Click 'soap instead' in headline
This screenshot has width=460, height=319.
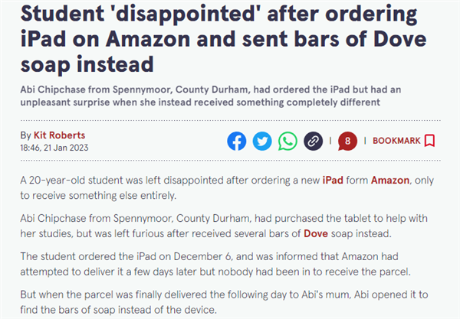point(87,64)
